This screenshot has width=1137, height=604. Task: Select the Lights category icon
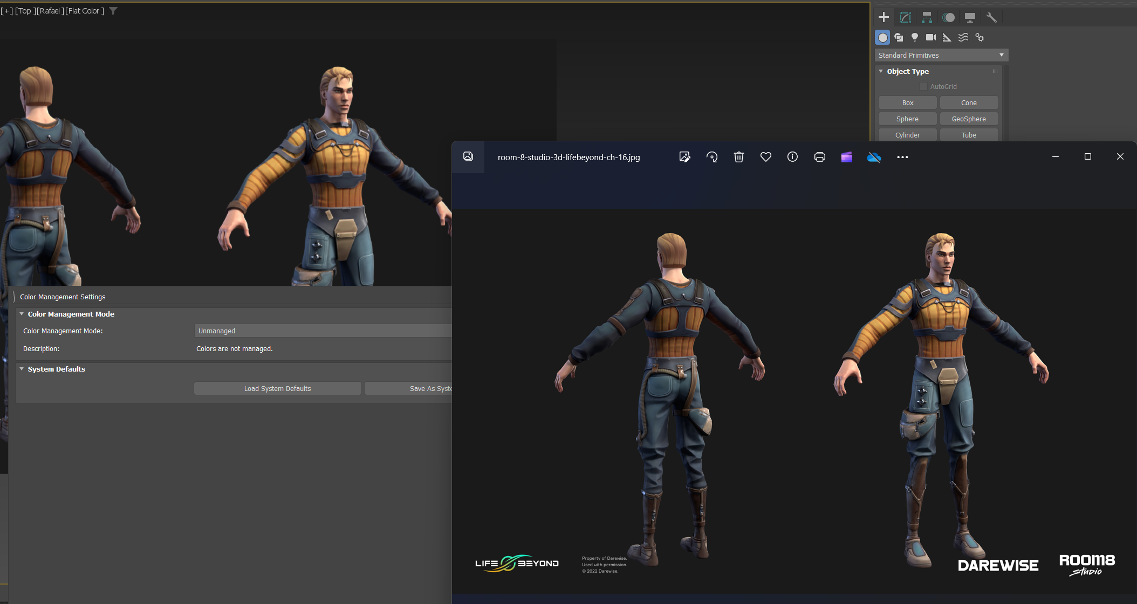(x=915, y=37)
